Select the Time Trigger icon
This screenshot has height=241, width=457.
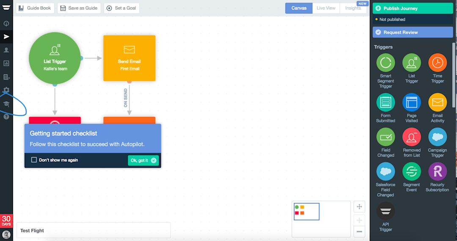pos(438,63)
